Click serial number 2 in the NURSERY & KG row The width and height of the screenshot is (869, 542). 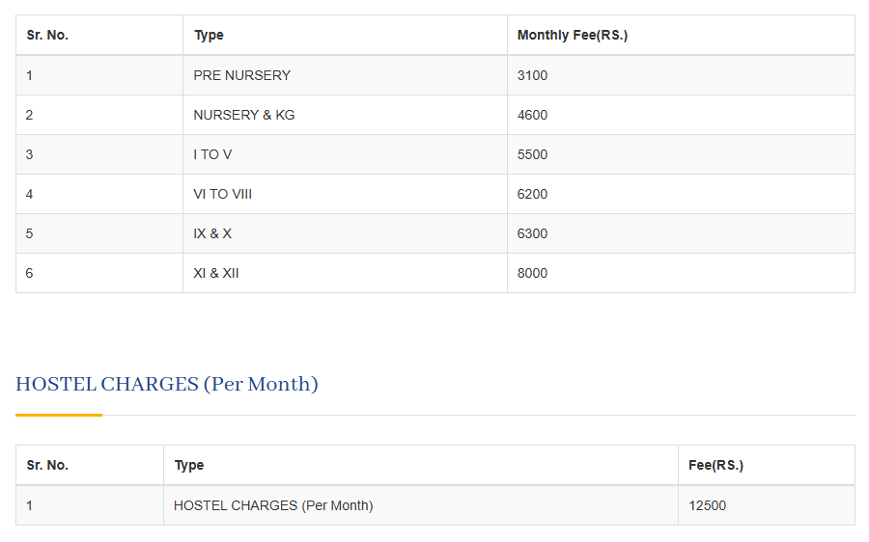point(29,115)
